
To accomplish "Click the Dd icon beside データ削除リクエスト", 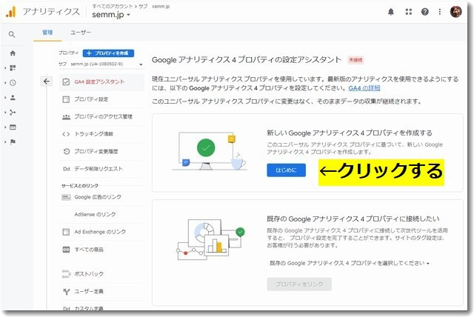I will tap(67, 169).
